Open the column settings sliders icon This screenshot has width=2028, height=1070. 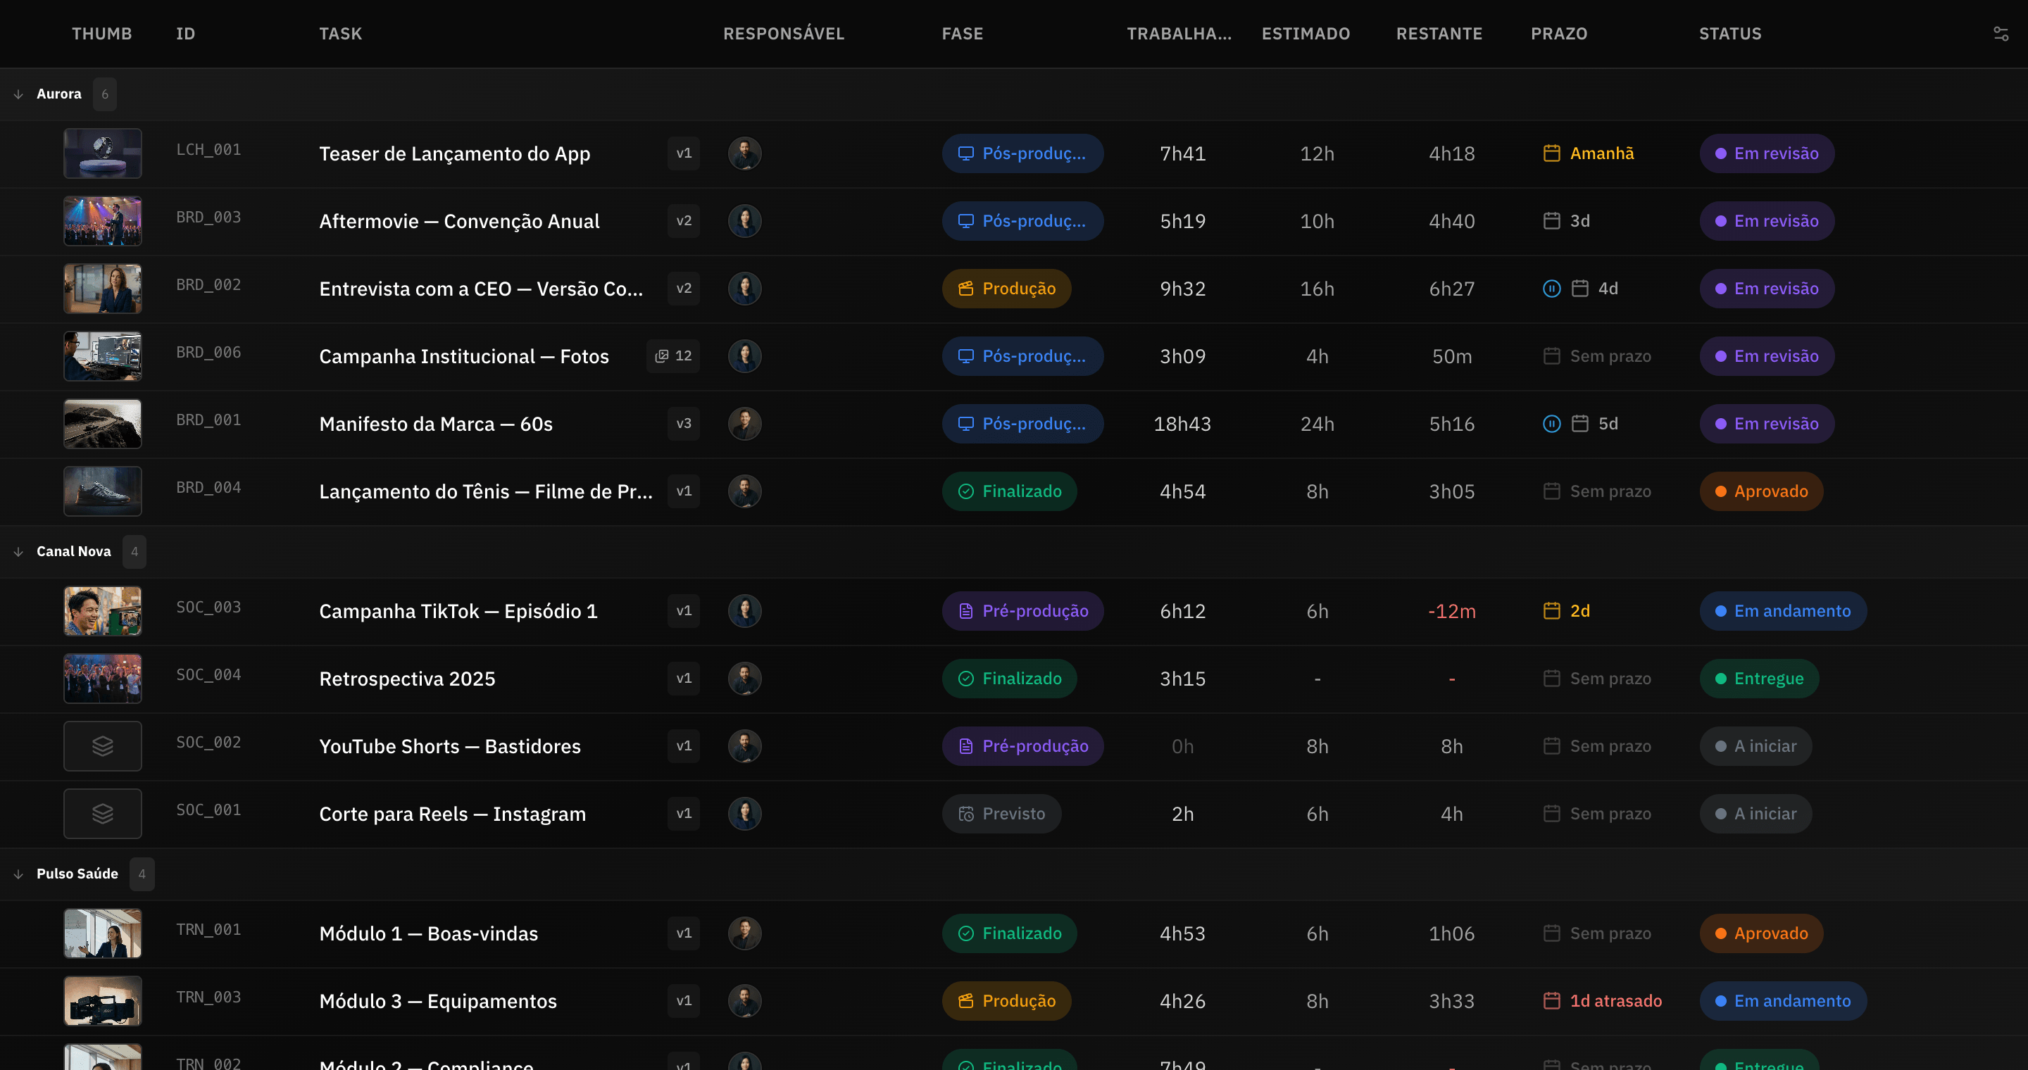[2001, 34]
